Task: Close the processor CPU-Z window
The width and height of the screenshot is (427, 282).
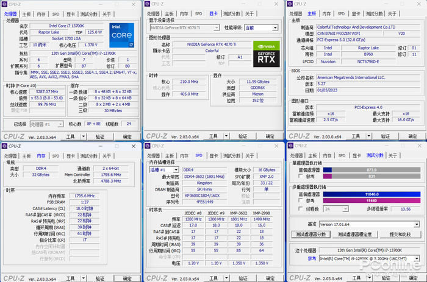Action: [x=134, y=4]
